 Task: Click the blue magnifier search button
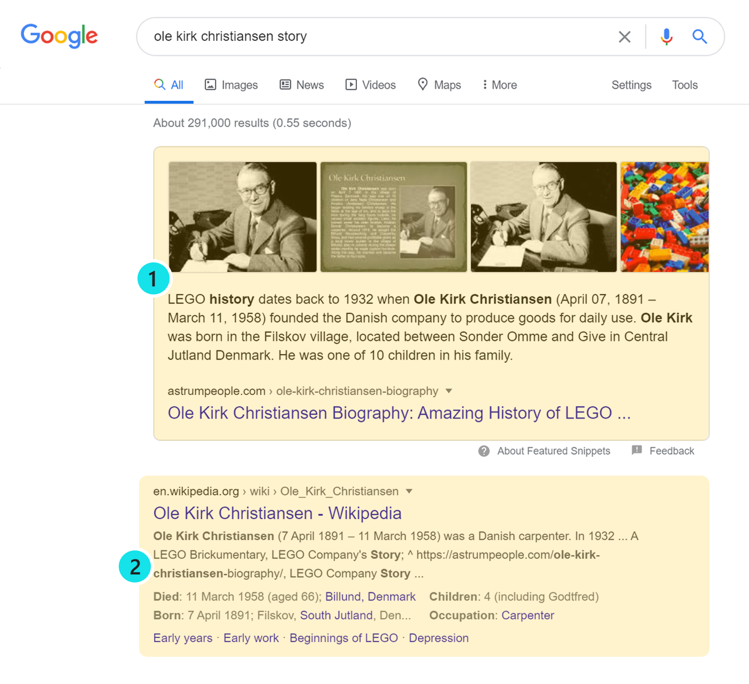pyautogui.click(x=700, y=36)
